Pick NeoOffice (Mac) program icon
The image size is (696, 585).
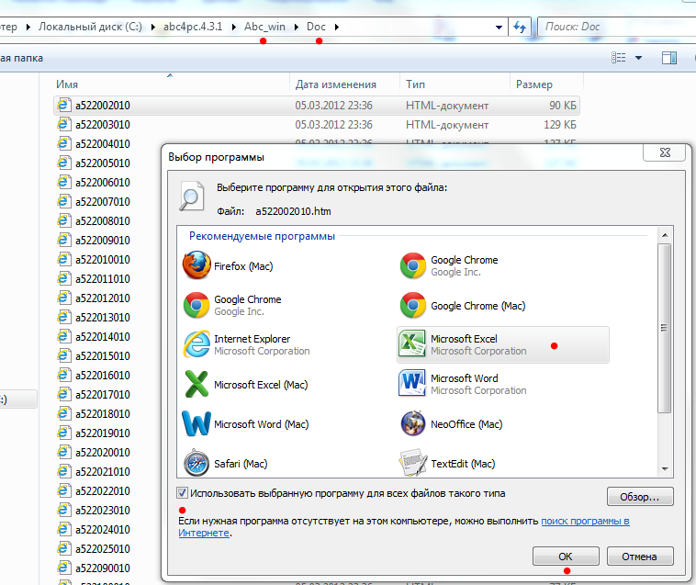[413, 423]
